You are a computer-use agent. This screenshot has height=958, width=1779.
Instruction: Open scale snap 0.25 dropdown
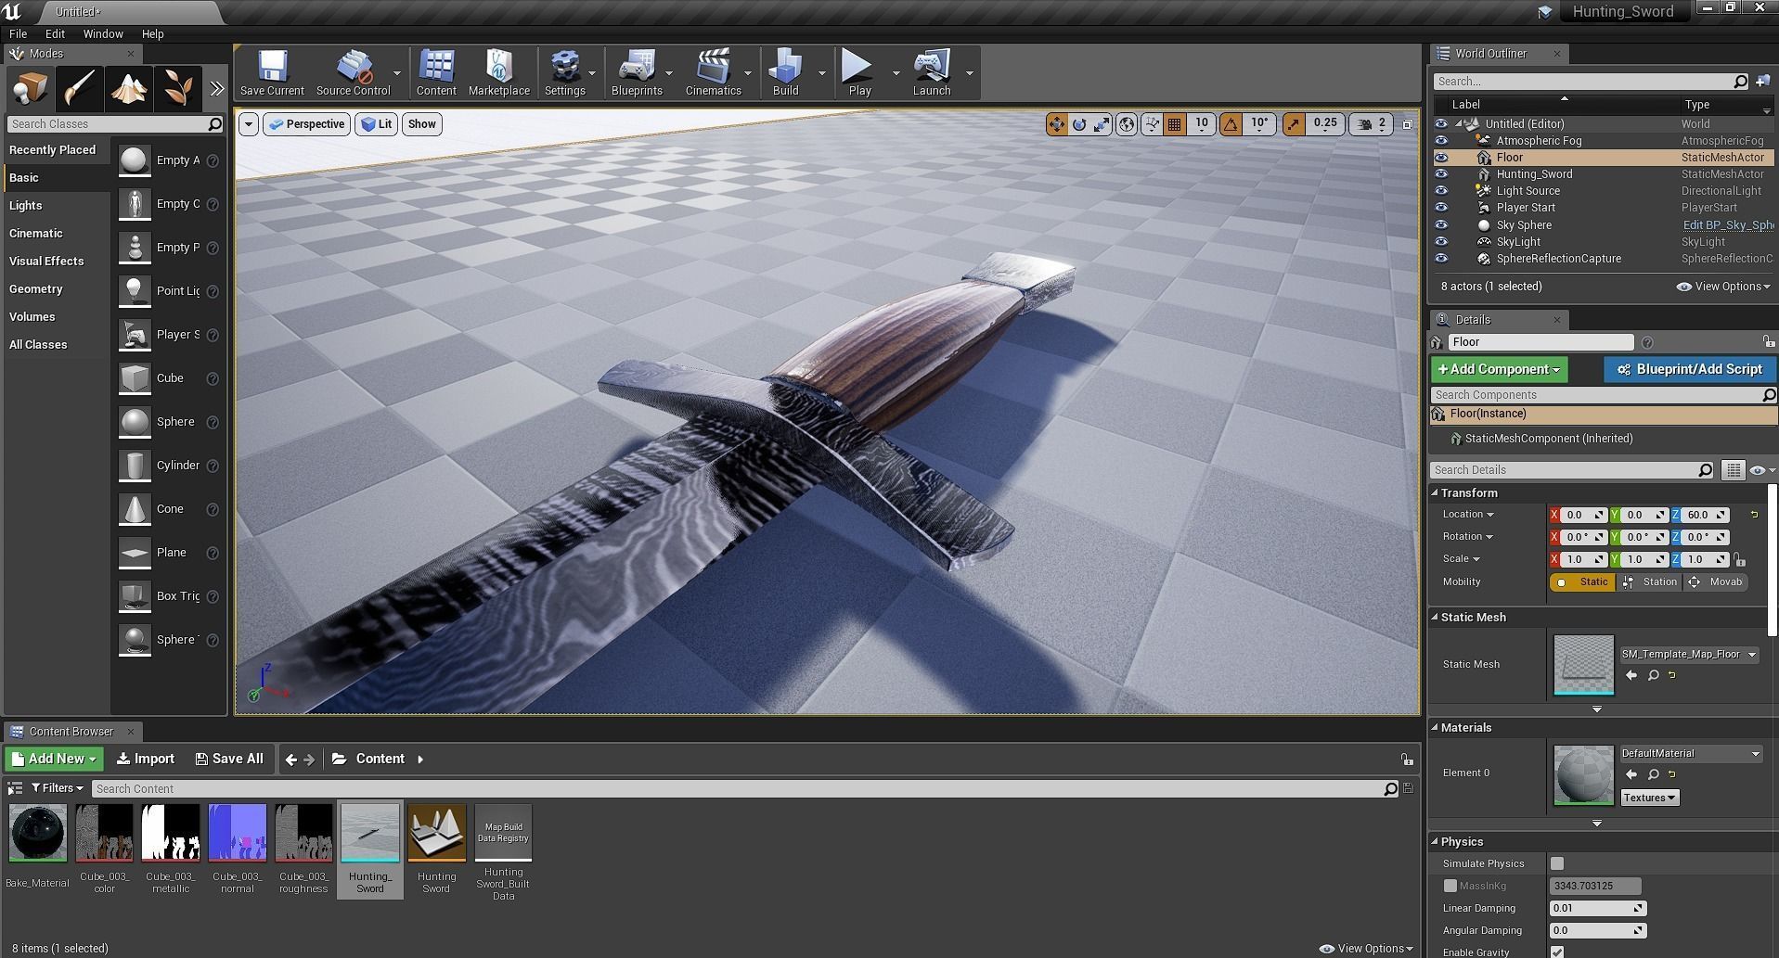(x=1325, y=123)
